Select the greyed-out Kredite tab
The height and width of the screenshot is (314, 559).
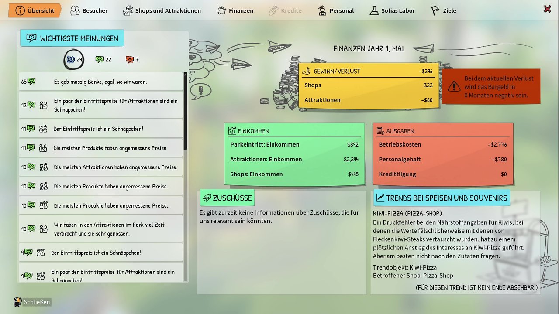tap(285, 10)
